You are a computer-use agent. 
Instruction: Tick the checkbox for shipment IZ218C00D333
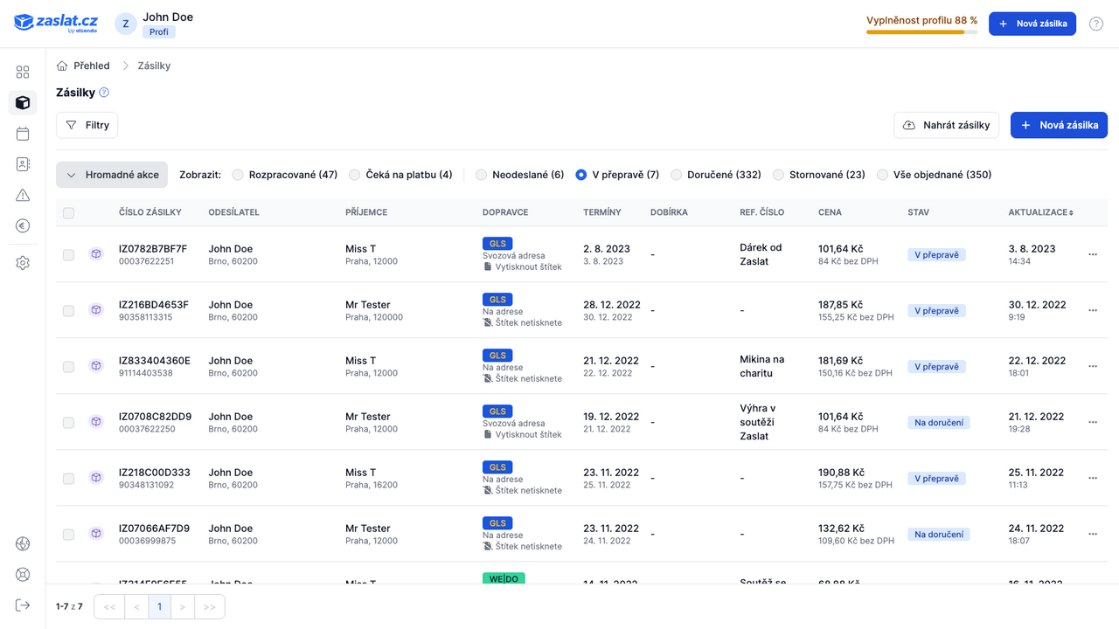click(68, 479)
